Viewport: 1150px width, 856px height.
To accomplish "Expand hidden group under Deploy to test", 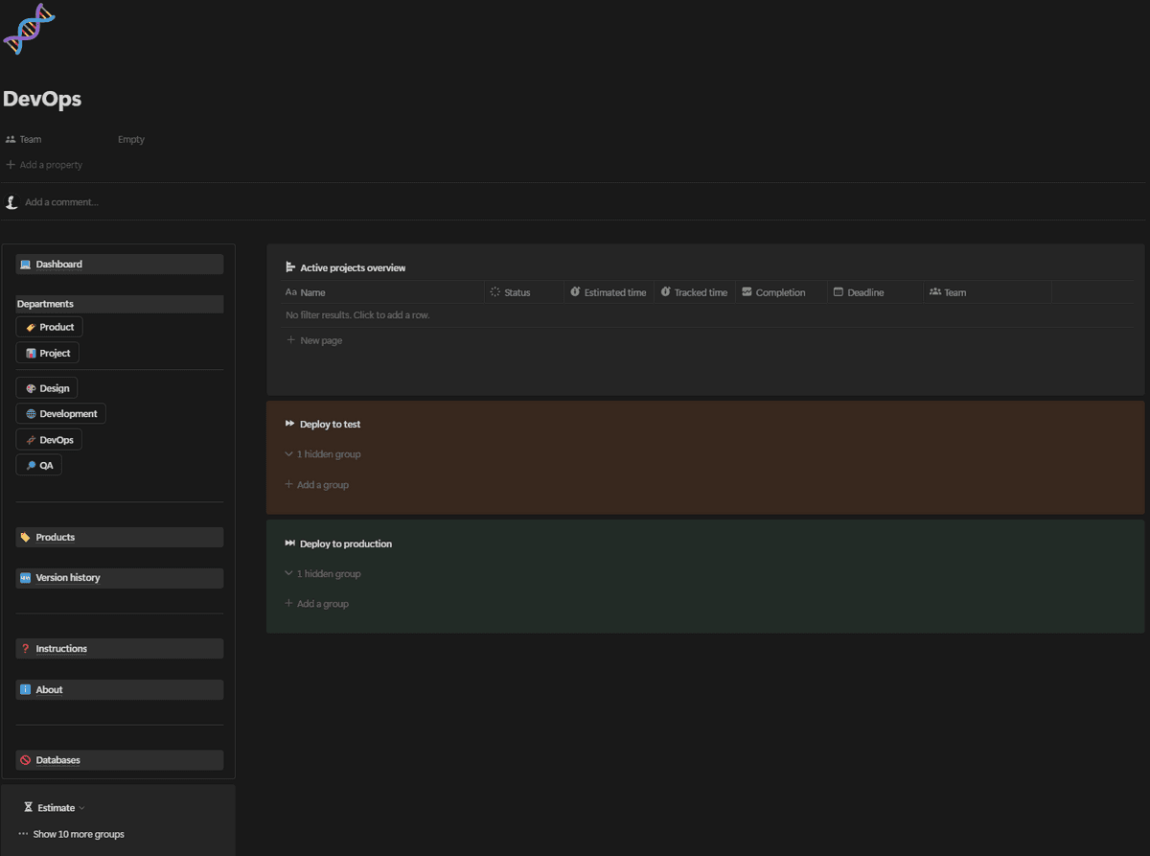I will tap(328, 454).
